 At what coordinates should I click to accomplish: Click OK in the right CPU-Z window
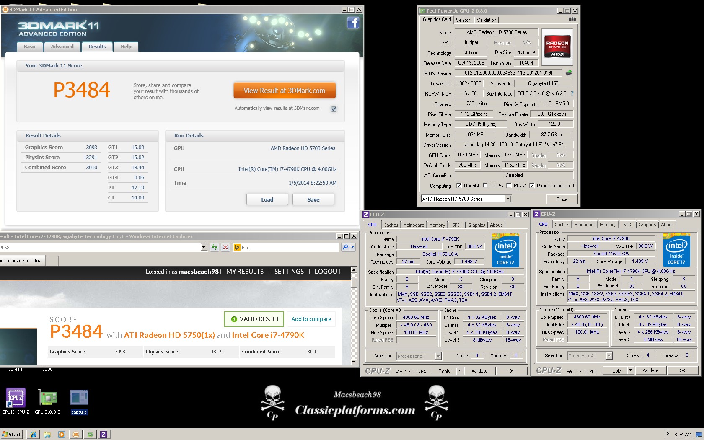click(682, 370)
